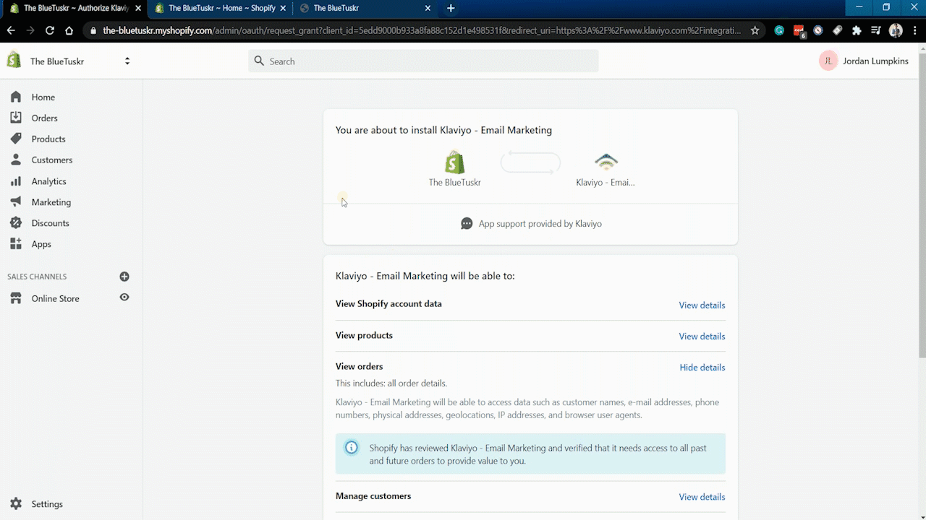Screen dimensions: 926x520
Task: Hide details for View orders
Action: [702, 368]
